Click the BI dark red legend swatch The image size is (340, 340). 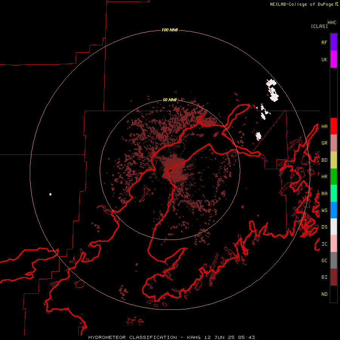[x=334, y=277]
